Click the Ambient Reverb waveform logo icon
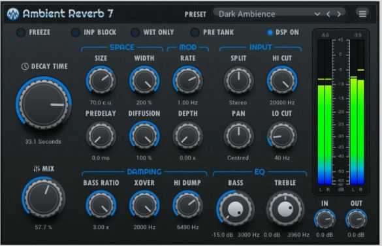This screenshot has height=246, width=382. pos(13,14)
